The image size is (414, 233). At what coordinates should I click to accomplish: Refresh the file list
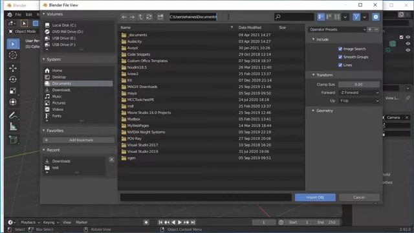[149, 17]
